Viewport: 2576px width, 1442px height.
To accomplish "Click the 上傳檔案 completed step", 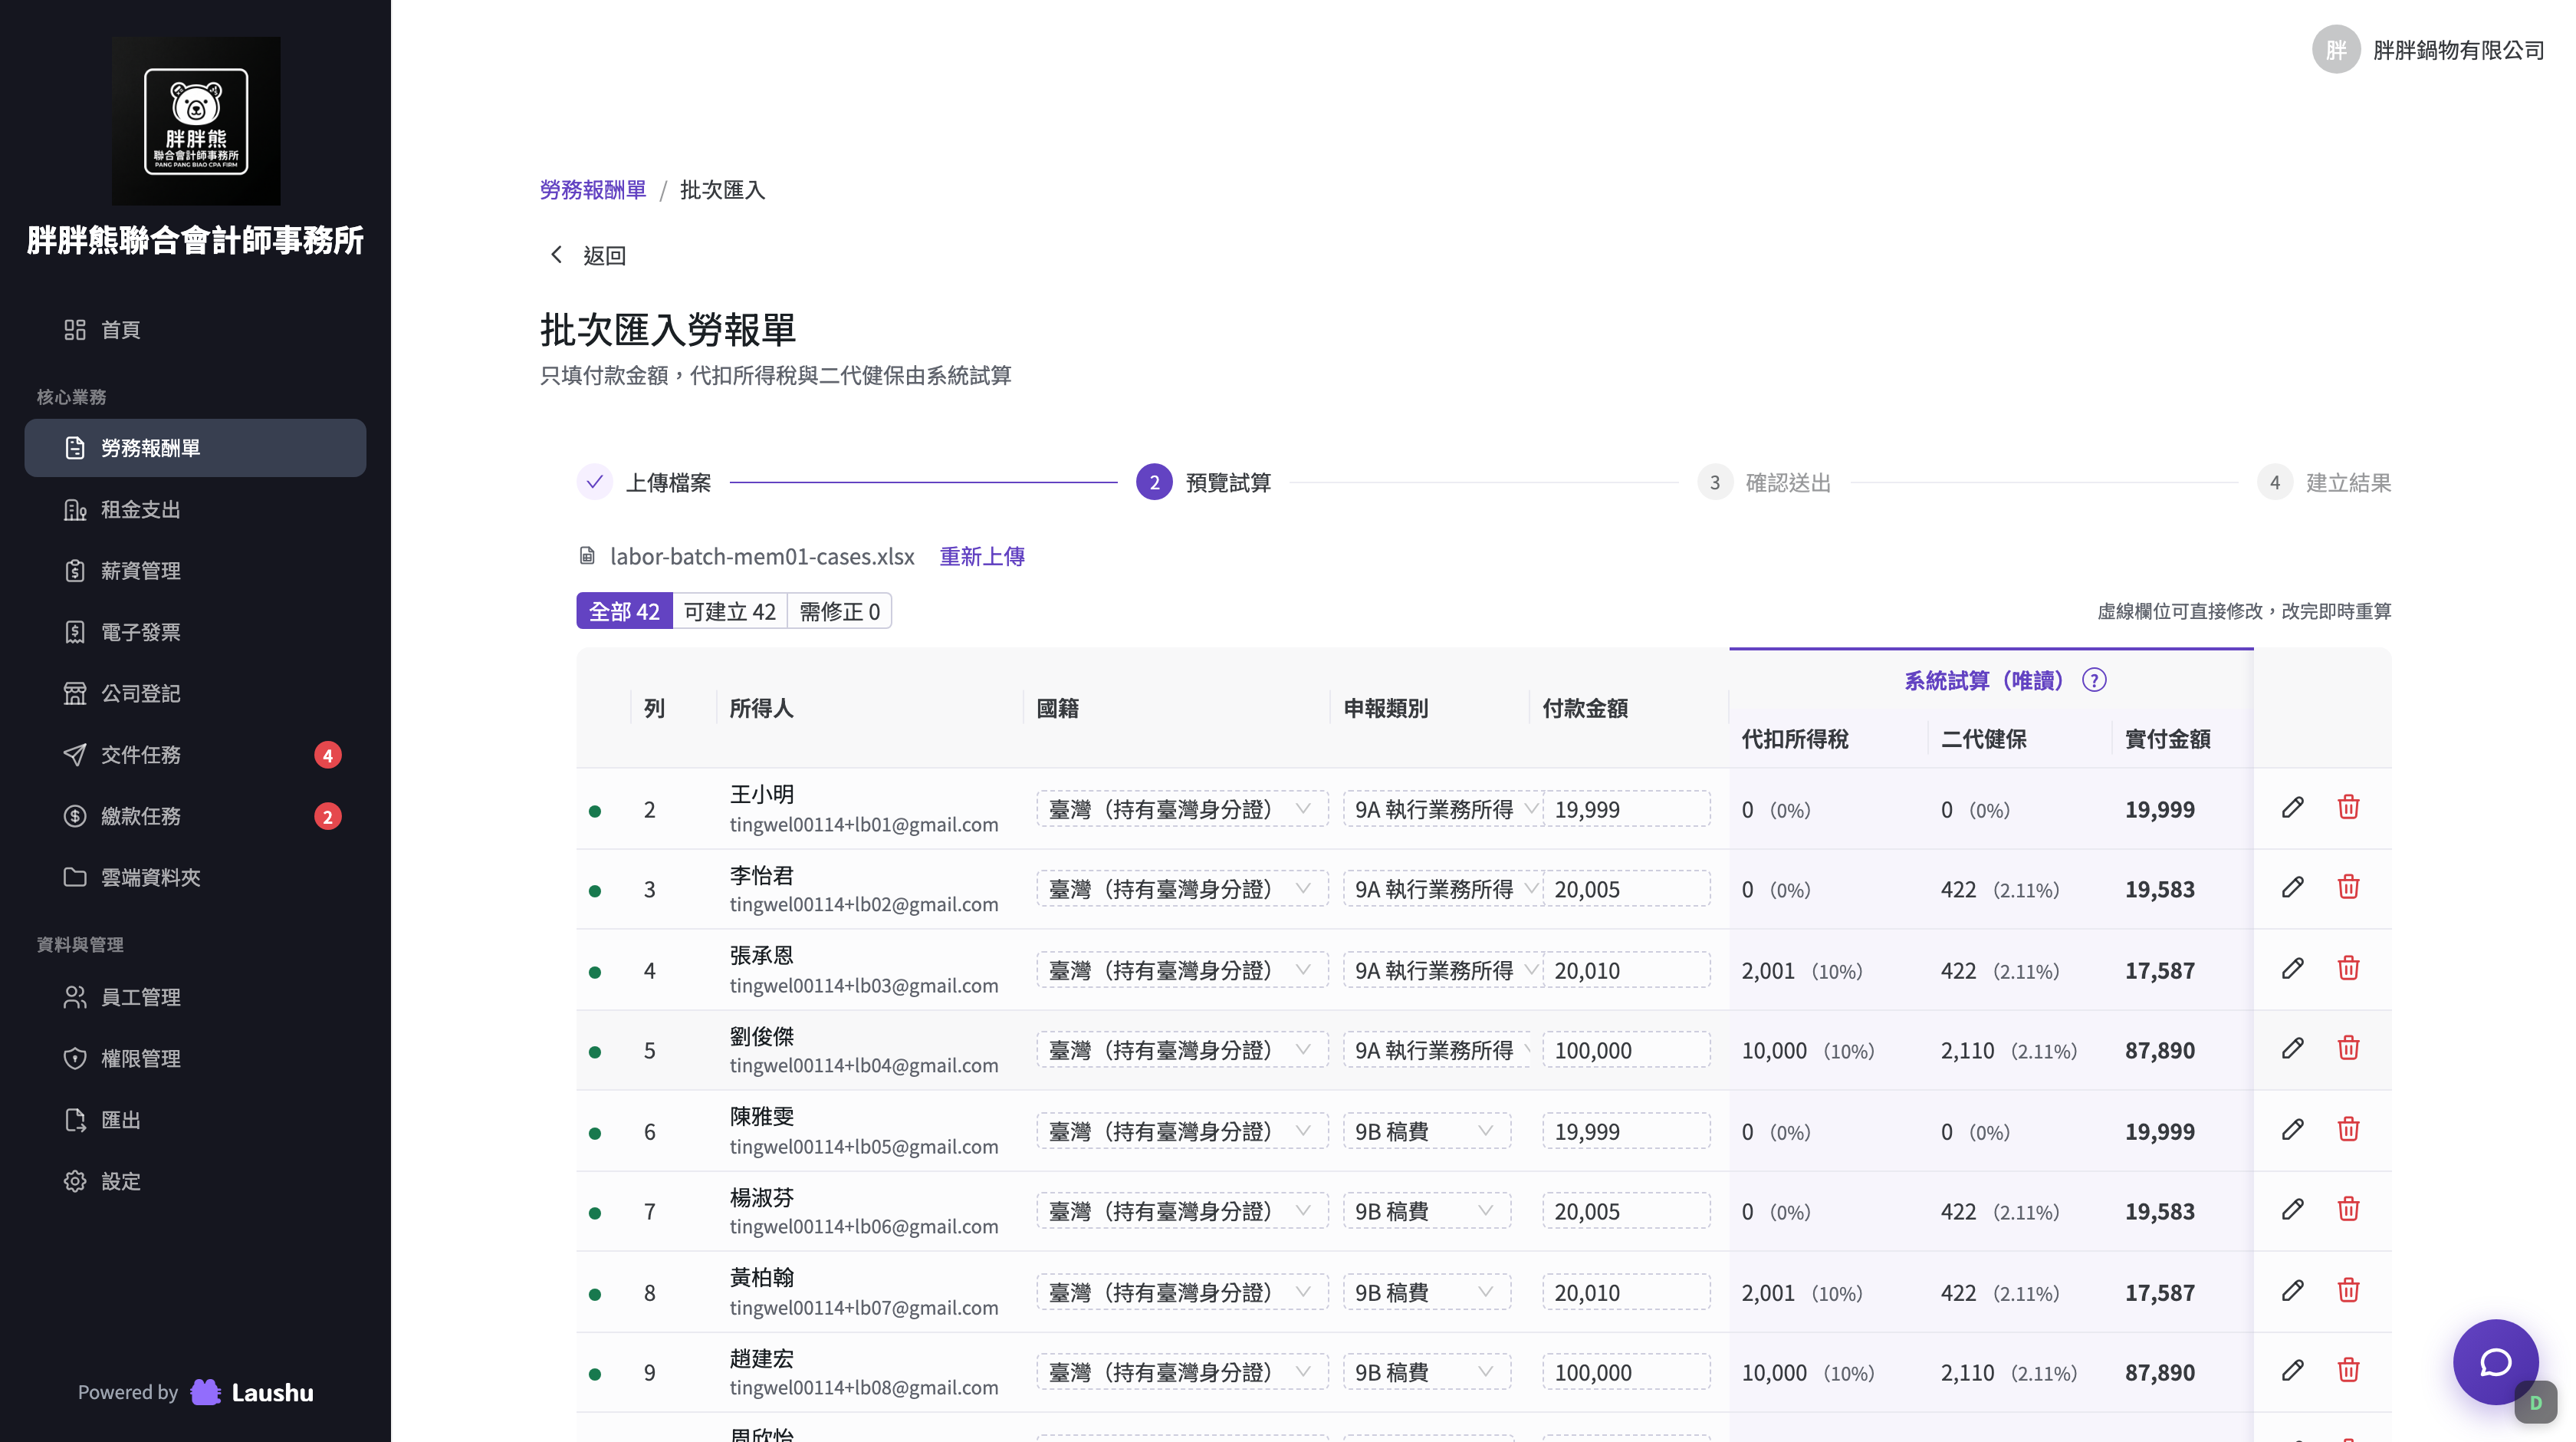I will 644,482.
